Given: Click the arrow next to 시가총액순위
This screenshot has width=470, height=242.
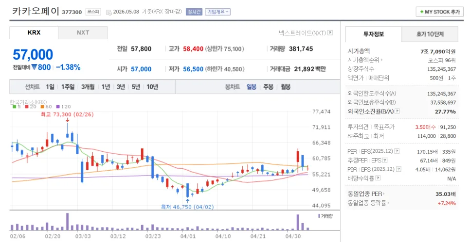Looking at the screenshot, I should click(x=382, y=60).
